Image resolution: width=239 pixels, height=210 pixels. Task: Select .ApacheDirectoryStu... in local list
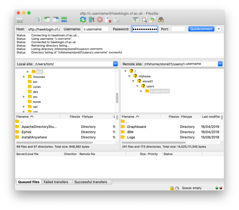[x=65, y=127]
